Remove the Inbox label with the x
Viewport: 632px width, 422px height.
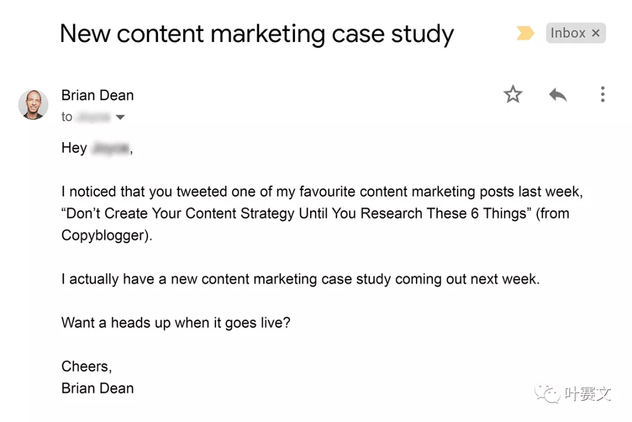point(596,33)
